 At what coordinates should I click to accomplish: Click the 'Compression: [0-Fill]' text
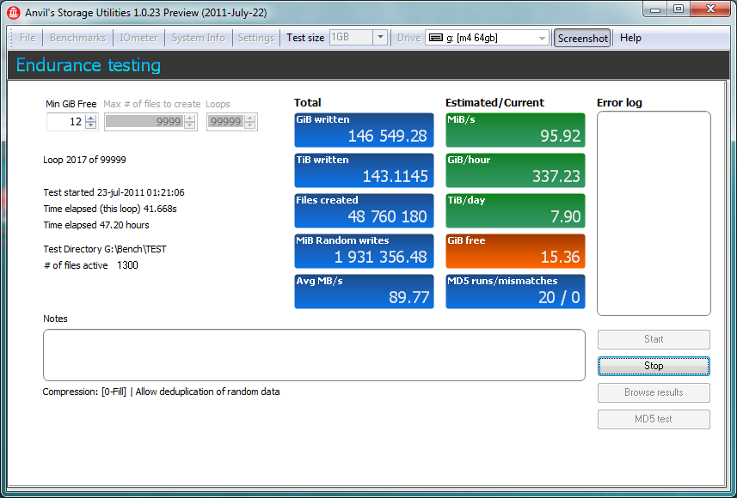[84, 392]
